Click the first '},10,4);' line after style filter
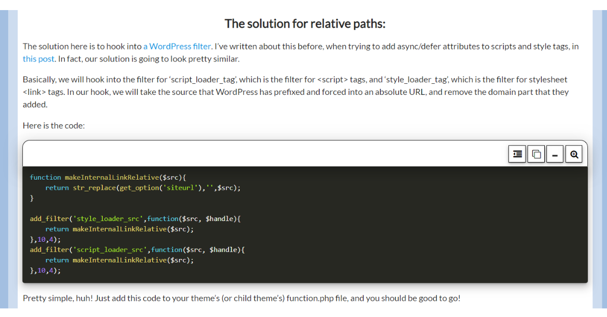The width and height of the screenshot is (607, 317). (45, 239)
